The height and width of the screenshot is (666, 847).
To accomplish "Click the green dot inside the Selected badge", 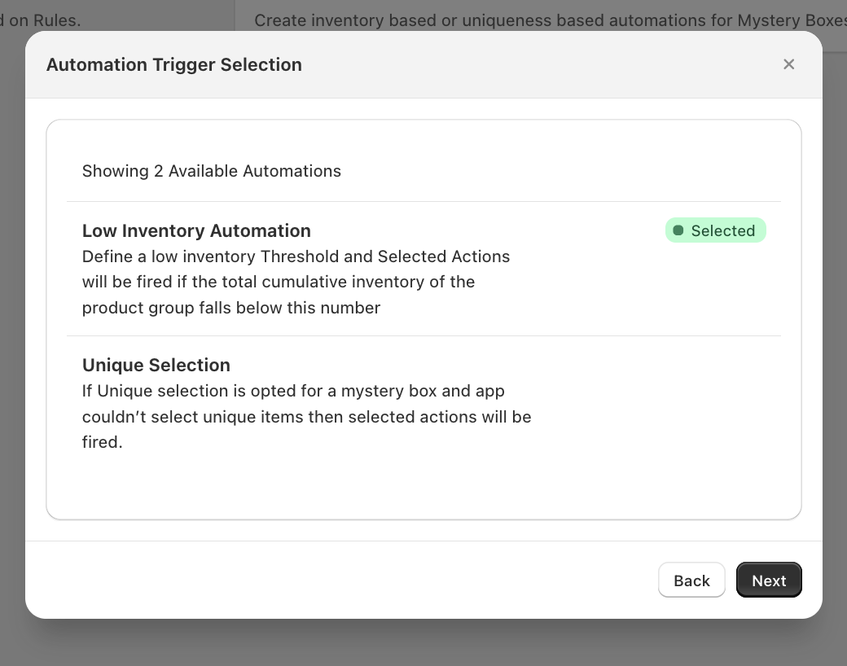I will point(678,230).
